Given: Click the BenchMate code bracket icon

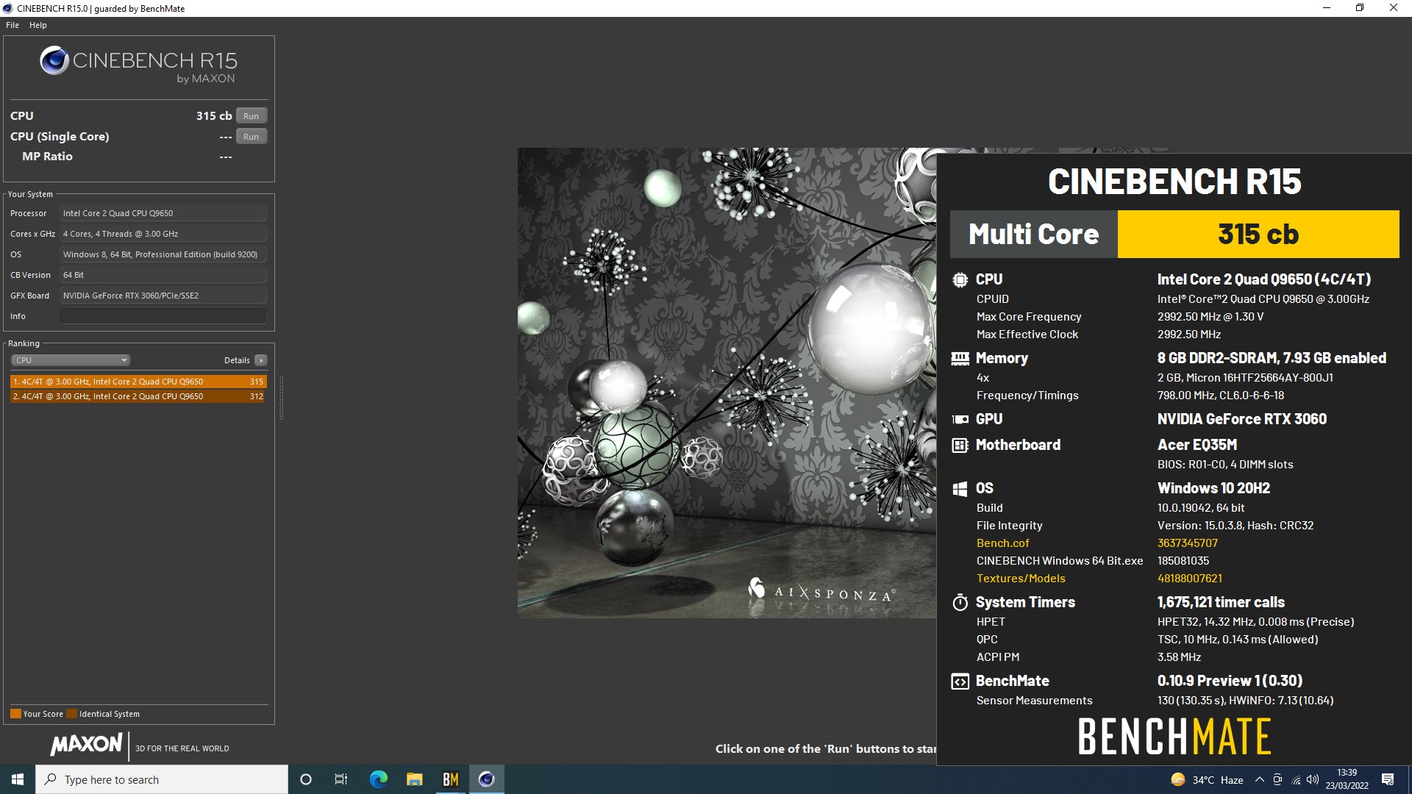Looking at the screenshot, I should [x=960, y=682].
